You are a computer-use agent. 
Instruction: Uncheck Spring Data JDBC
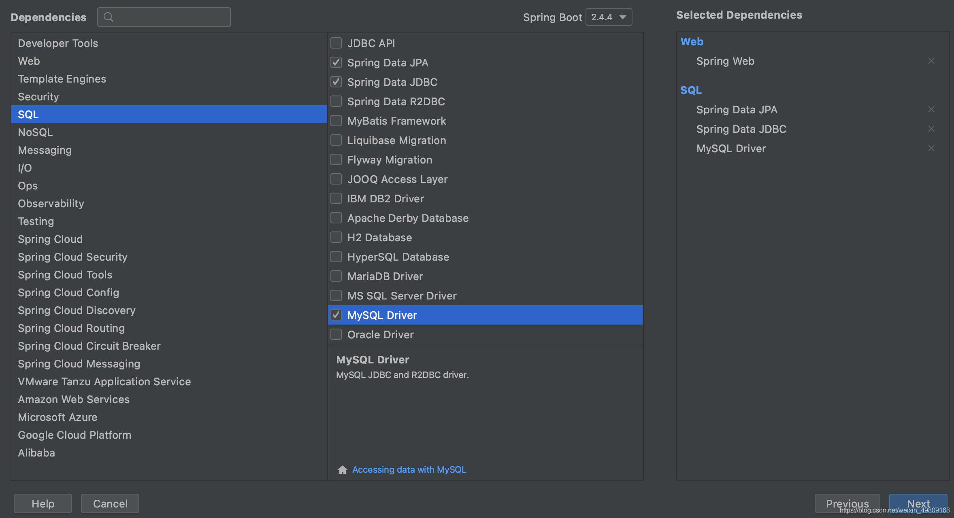coord(336,82)
